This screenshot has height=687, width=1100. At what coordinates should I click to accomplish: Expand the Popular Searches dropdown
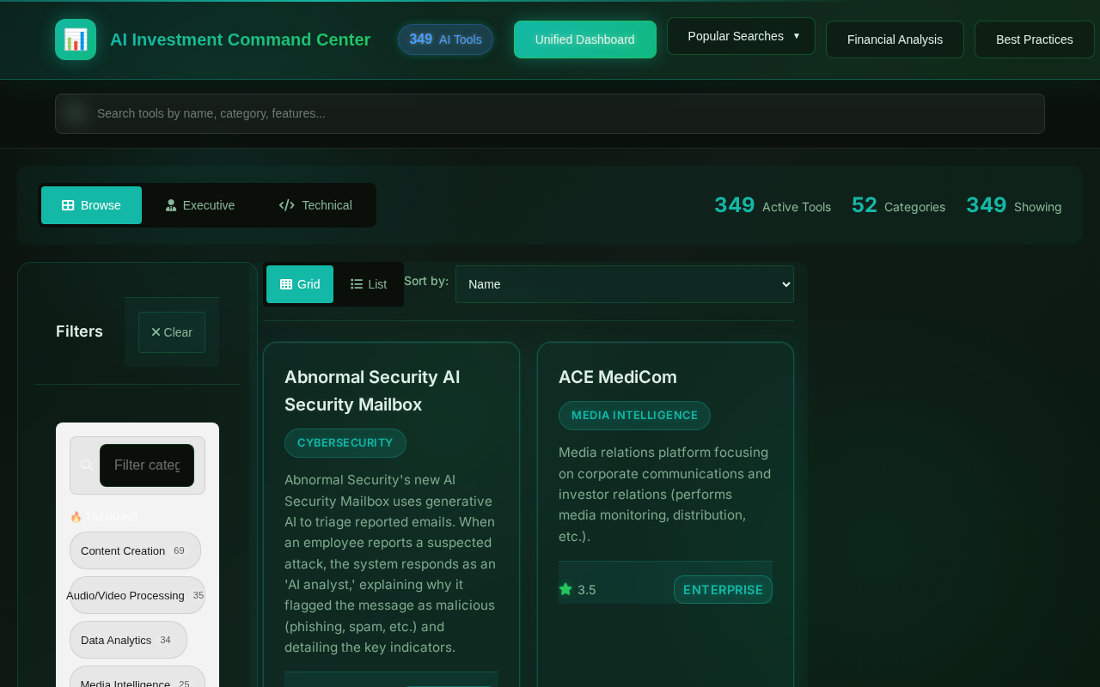tap(741, 36)
